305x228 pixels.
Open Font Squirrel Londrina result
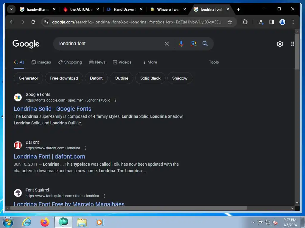pos(69,204)
